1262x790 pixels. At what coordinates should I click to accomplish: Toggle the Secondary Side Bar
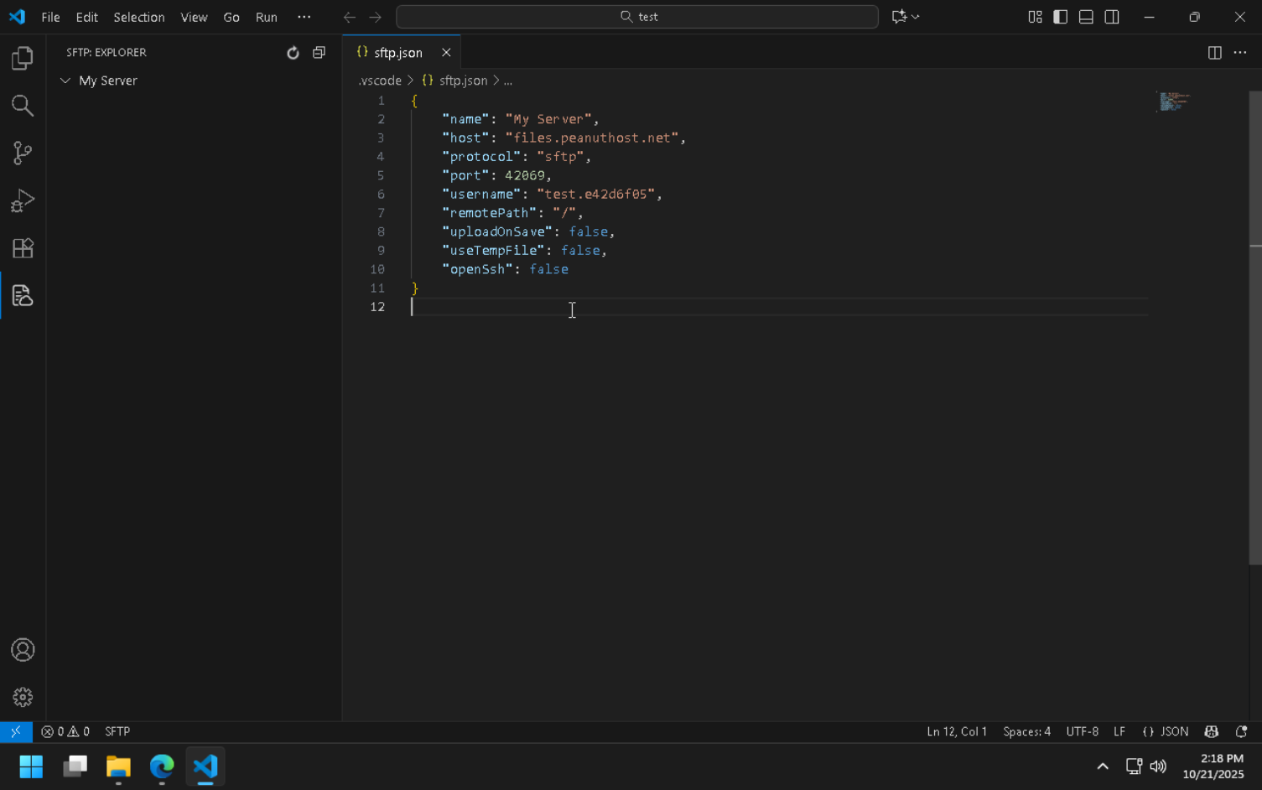click(1111, 17)
